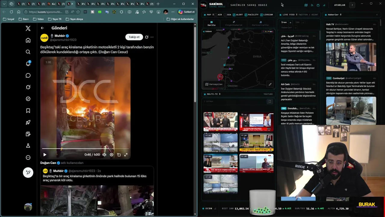Click the map icon in Sakinol header
Image resolution: width=385 pixels, height=217 pixels.
[x=306, y=5]
